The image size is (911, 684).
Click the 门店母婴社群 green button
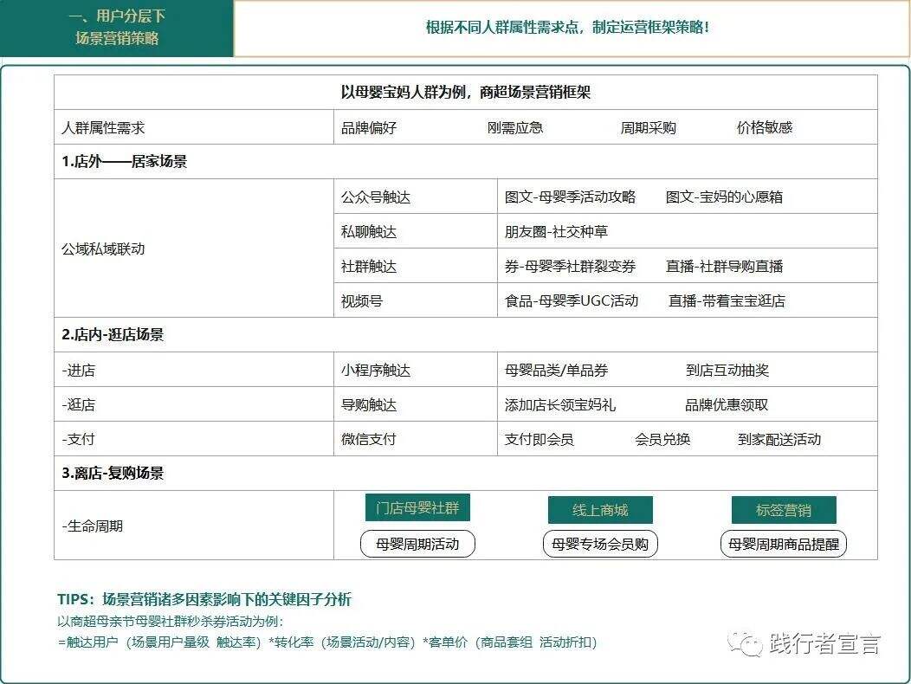click(417, 508)
